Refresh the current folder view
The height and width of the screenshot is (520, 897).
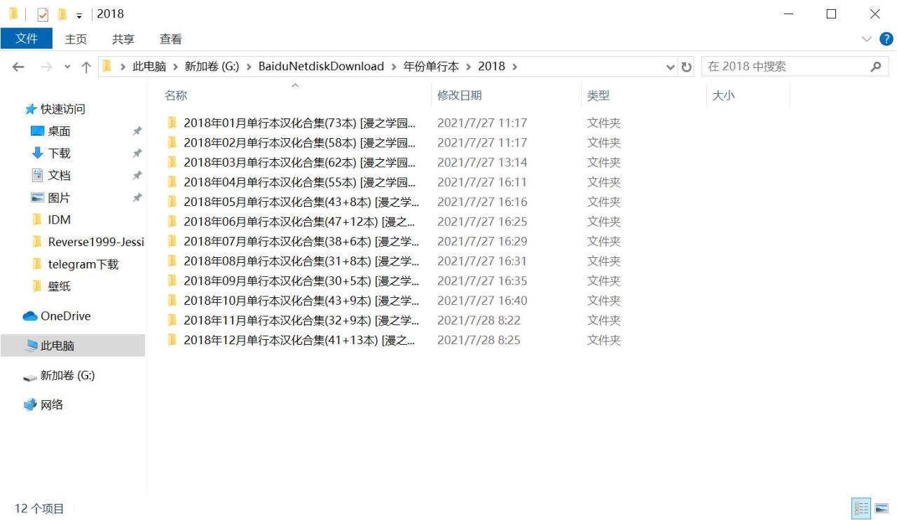687,67
